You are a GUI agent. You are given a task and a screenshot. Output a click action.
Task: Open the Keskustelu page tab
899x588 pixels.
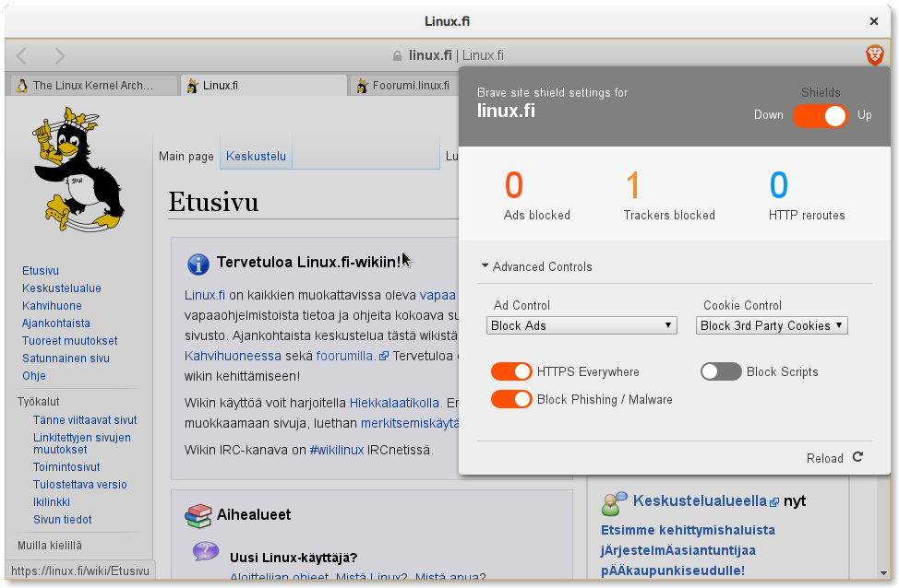coord(256,156)
